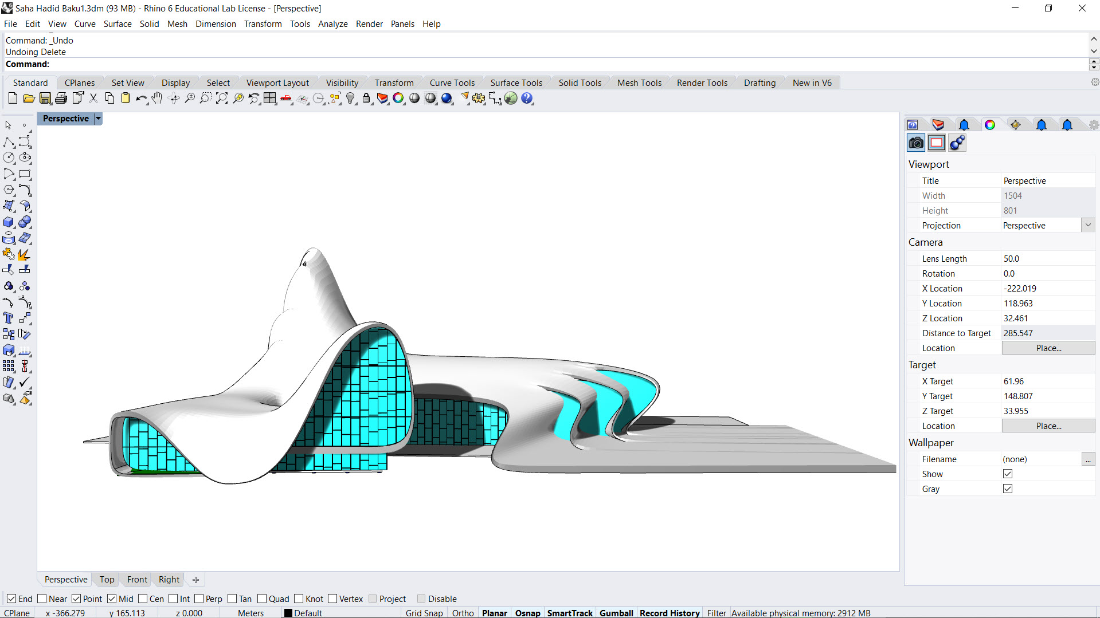Screen dimensions: 1100x618
Task: Click the red car named view icon
Action: (x=286, y=99)
